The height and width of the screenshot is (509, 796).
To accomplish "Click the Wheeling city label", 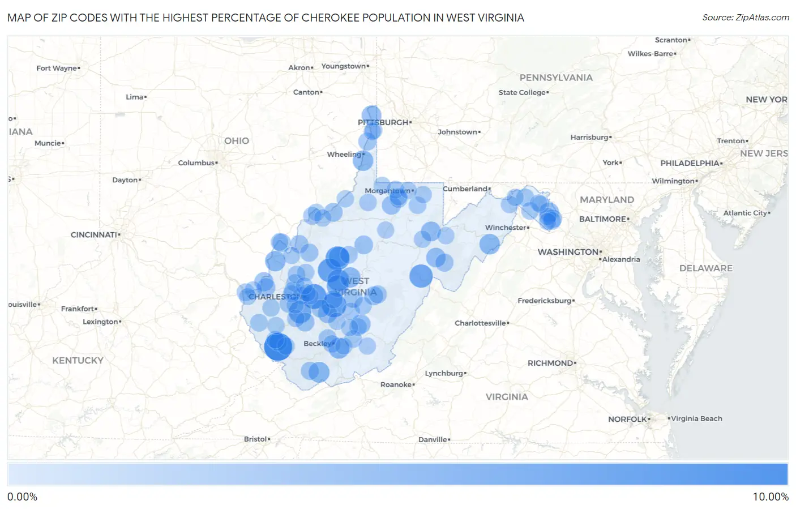I will (x=345, y=154).
